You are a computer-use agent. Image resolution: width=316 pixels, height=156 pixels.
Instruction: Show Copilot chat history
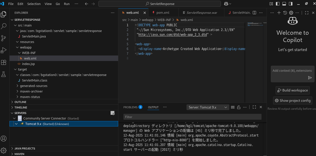(x=285, y=13)
